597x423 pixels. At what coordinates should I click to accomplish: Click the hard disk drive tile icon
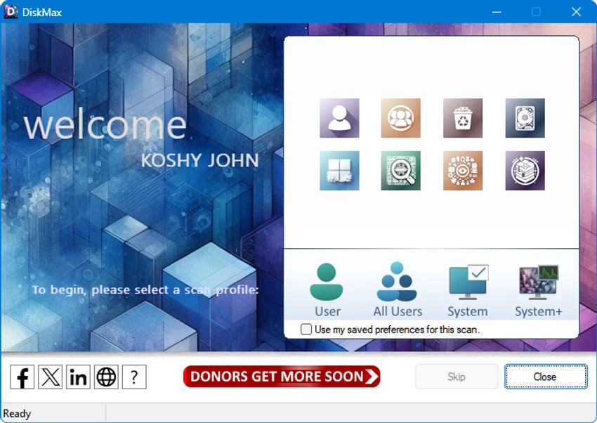[x=525, y=118]
